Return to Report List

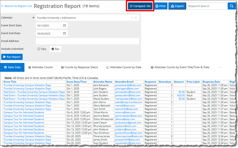pyautogui.click(x=16, y=6)
